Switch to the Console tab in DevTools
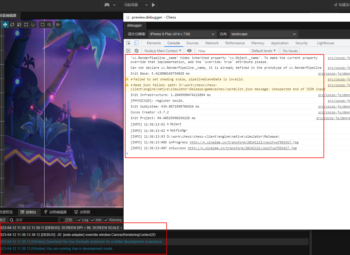The height and width of the screenshot is (255, 350). 174,43
